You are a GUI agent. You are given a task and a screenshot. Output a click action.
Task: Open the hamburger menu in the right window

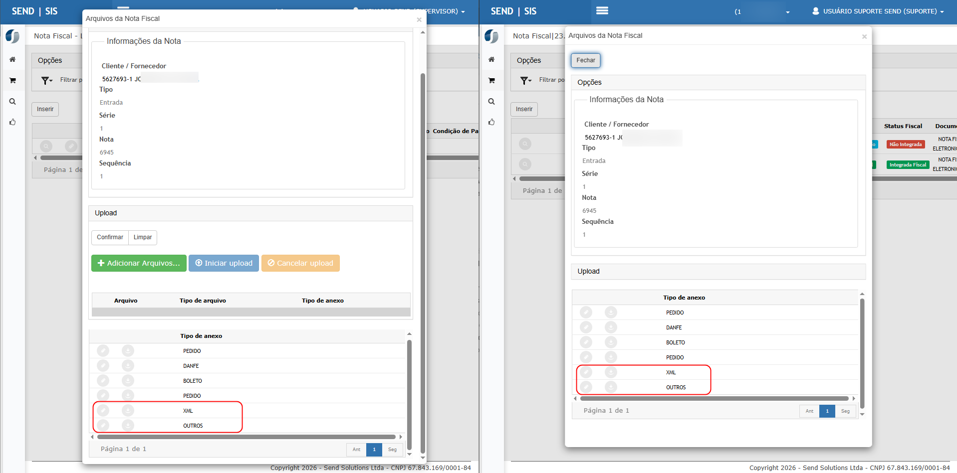click(602, 11)
